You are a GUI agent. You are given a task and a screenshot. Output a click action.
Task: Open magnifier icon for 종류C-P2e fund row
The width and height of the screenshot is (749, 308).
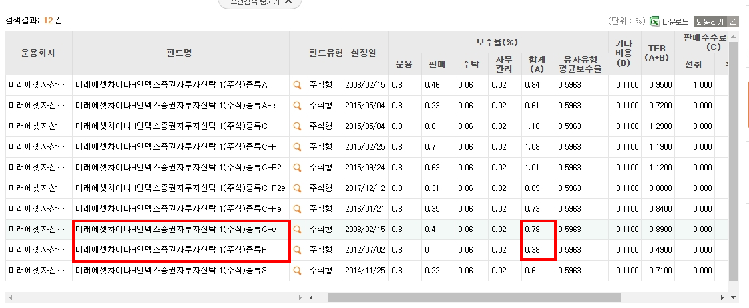click(297, 189)
